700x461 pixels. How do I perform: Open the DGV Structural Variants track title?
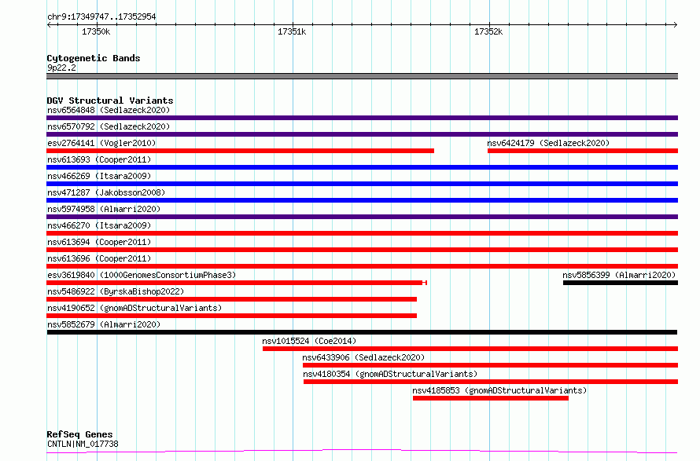(x=110, y=101)
